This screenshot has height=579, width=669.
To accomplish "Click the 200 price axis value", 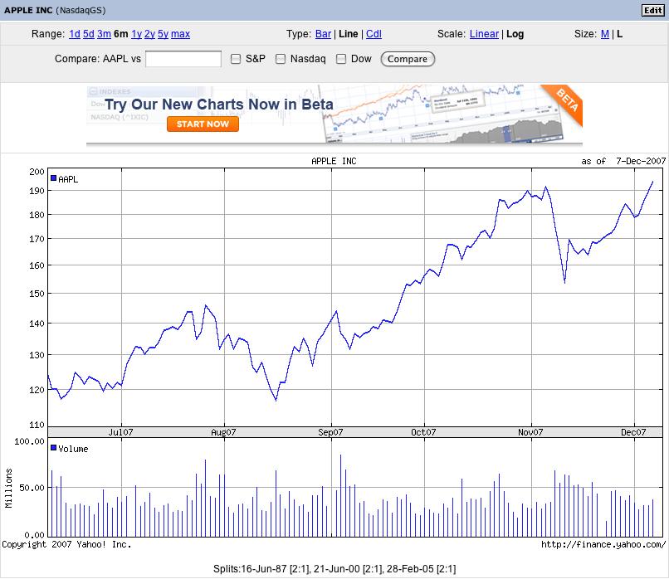I will coord(37,172).
